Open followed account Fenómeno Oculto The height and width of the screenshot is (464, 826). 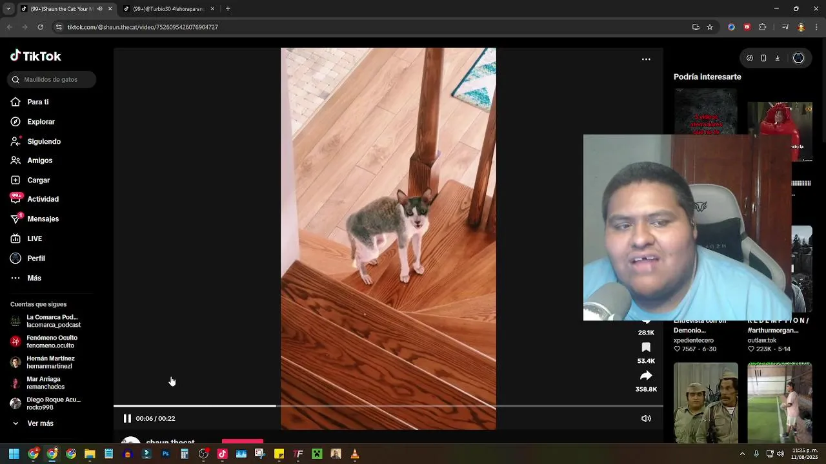[45, 342]
